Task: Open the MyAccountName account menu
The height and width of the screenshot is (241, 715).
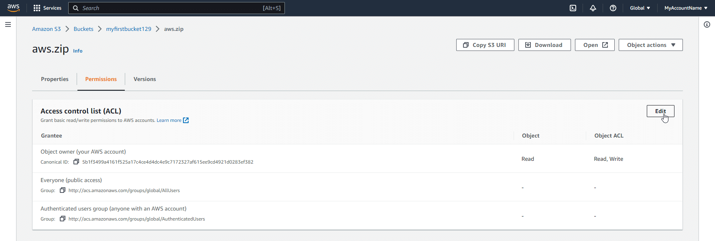Action: [686, 8]
